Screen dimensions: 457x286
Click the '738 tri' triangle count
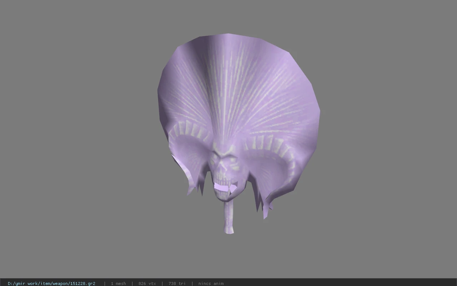click(x=177, y=283)
